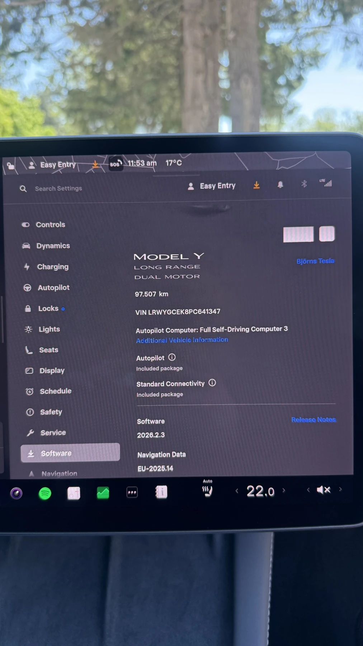This screenshot has height=646, width=363.
Task: Open the green Energy chart app
Action: click(x=103, y=493)
